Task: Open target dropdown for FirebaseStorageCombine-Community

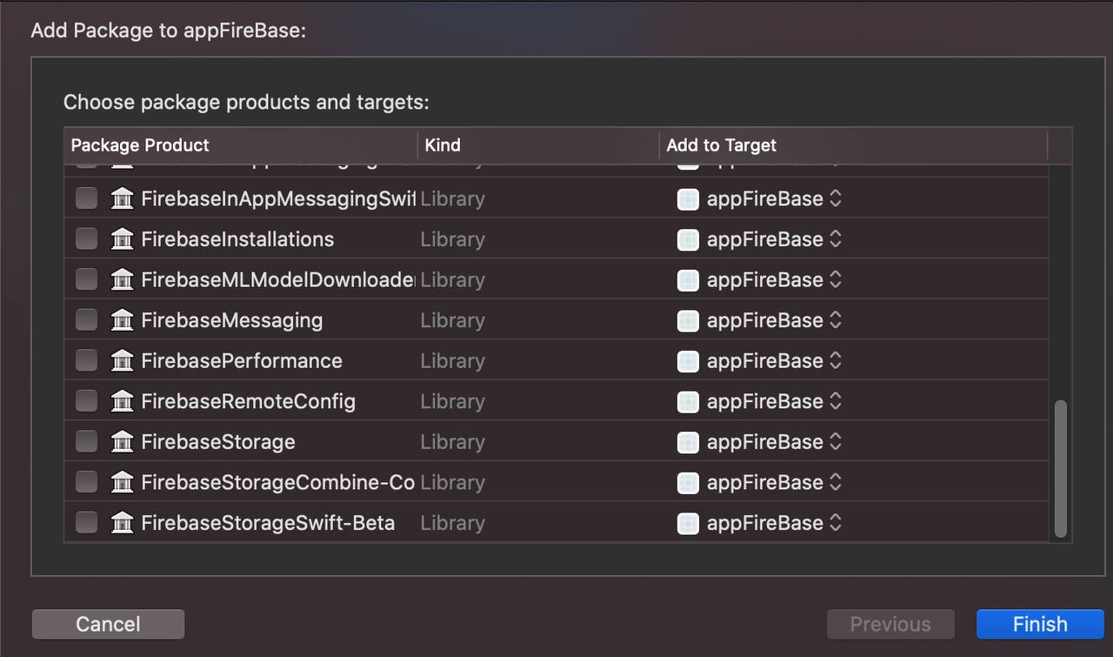Action: 759,482
